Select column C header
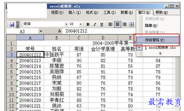 pyautogui.click(x=79, y=38)
